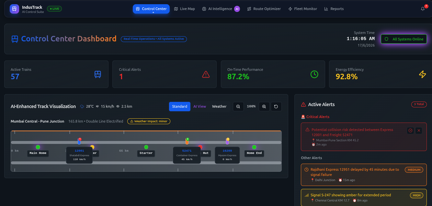Click the Active Trains count 57

pyautogui.click(x=15, y=77)
